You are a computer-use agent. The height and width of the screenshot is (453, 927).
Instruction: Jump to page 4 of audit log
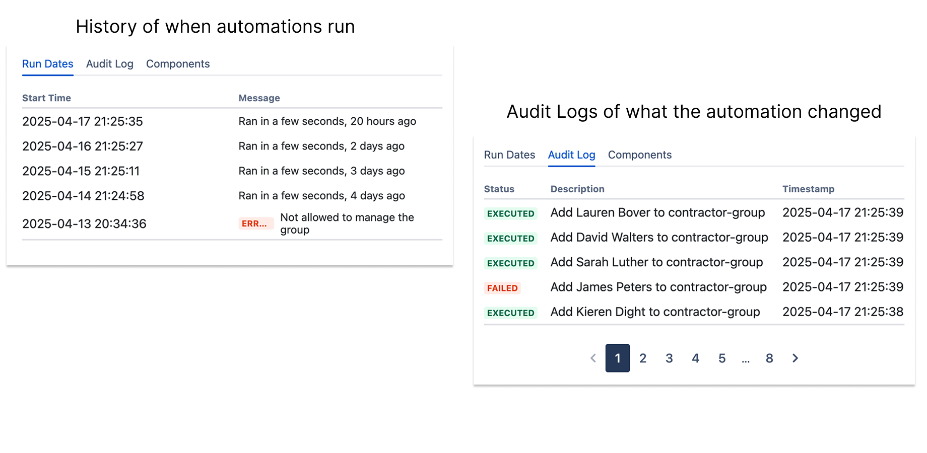[695, 358]
